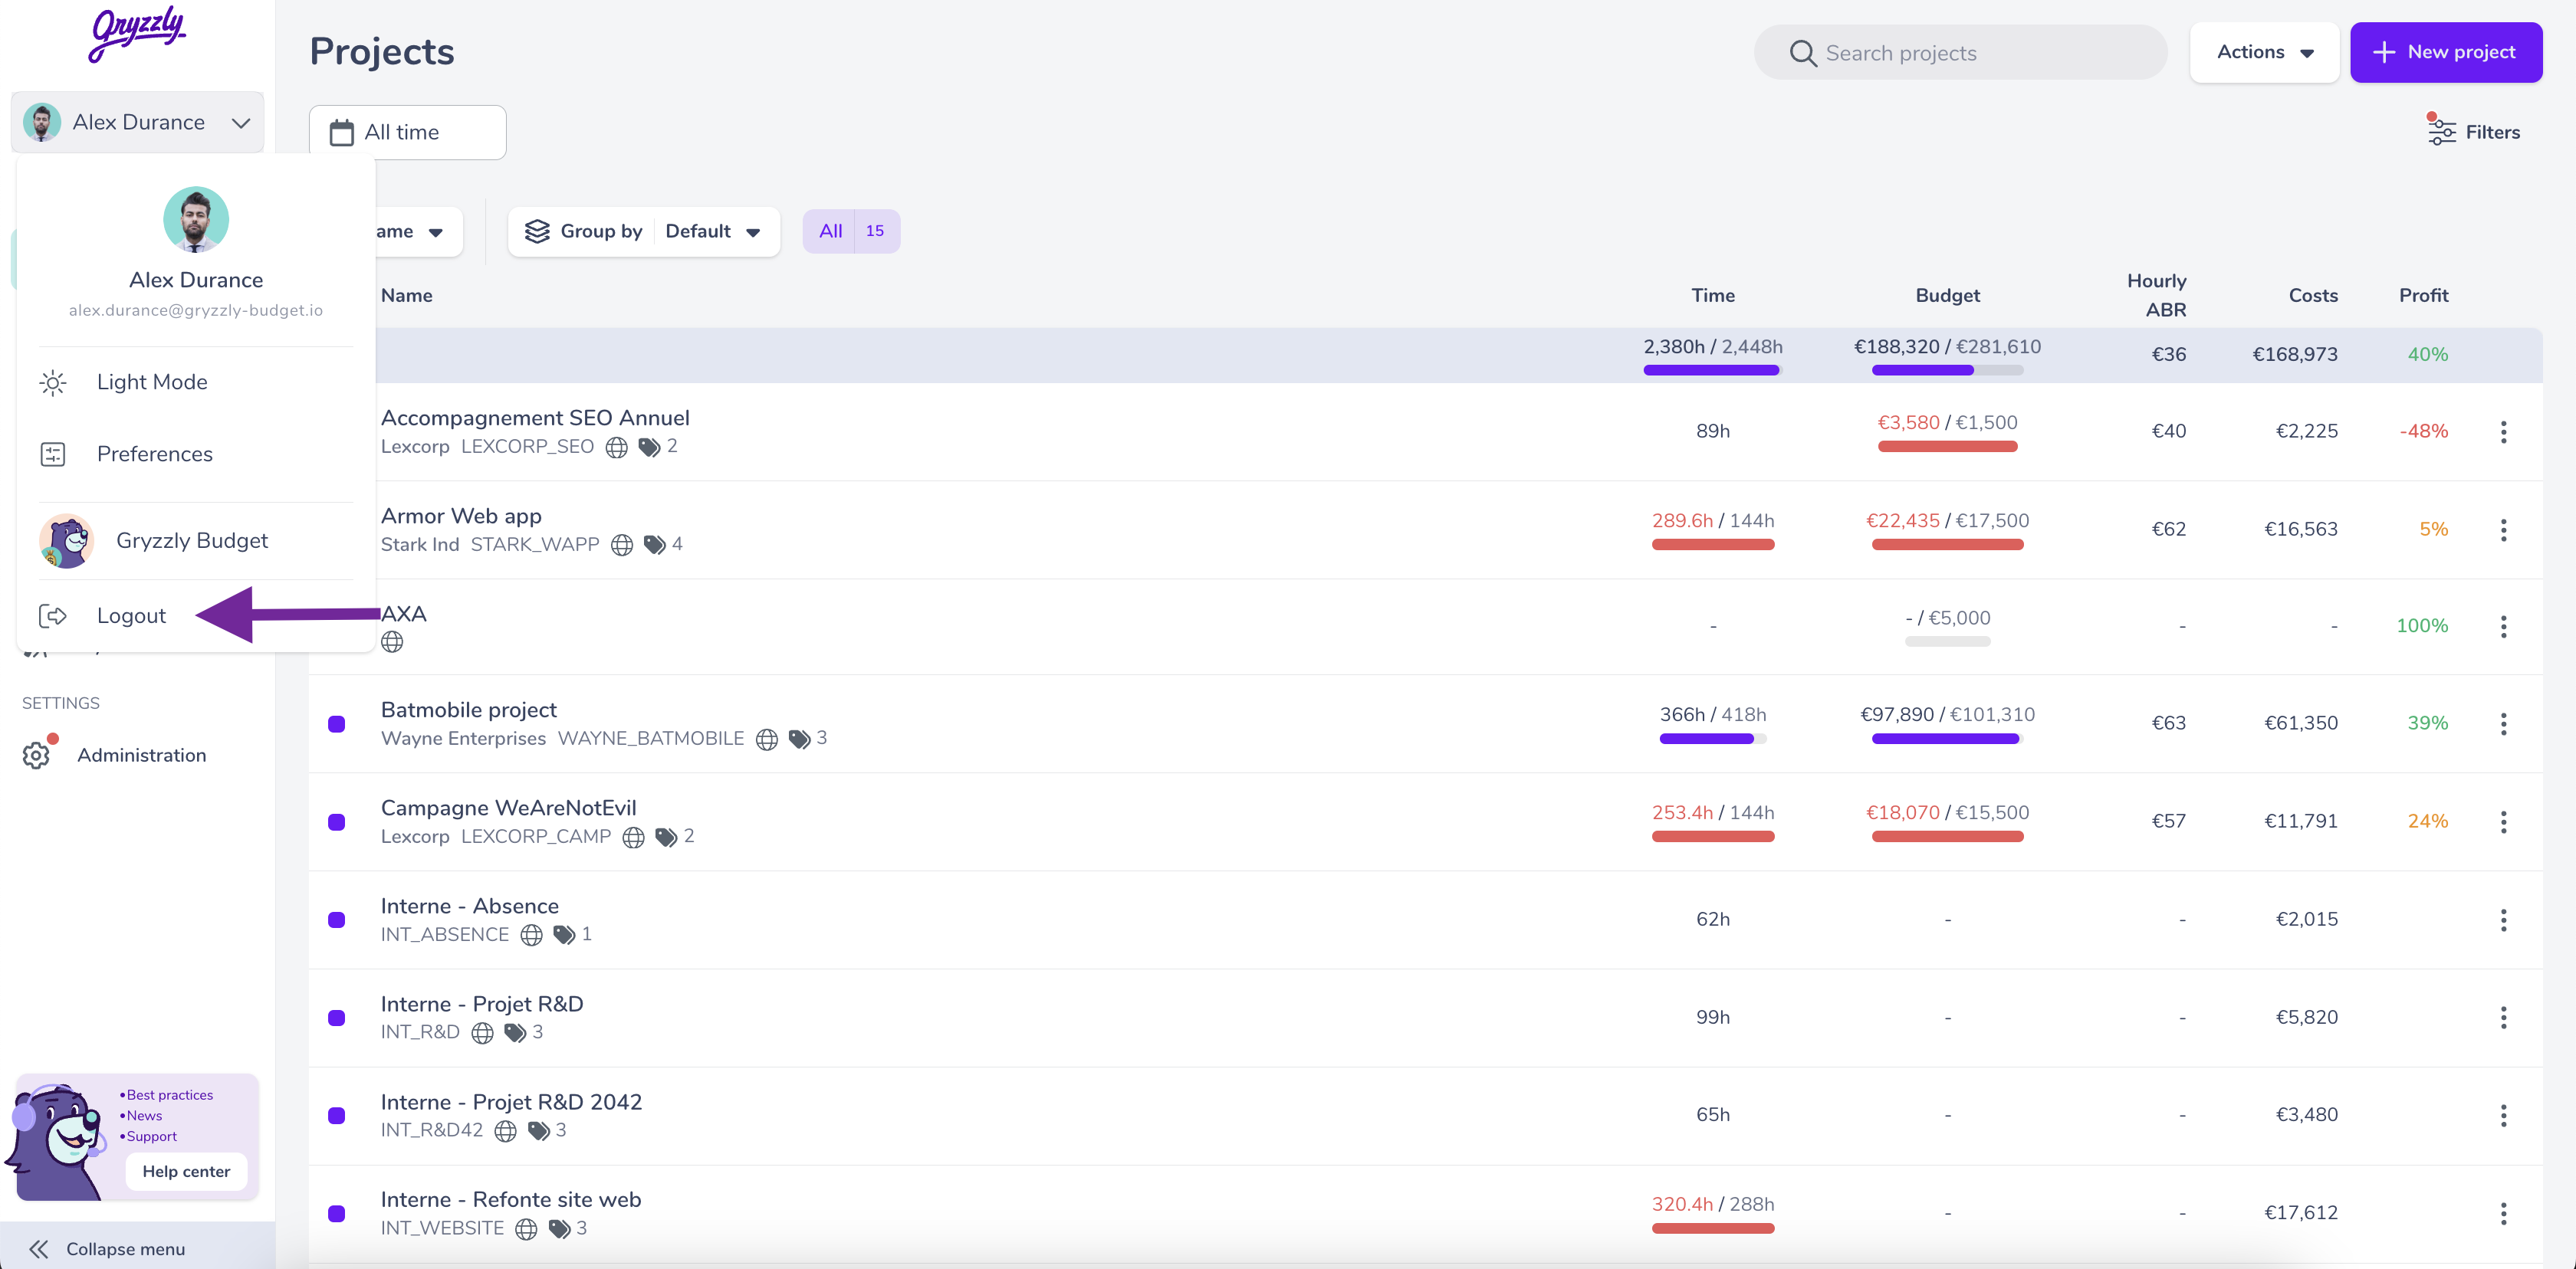
Task: Open three-dot menu for Batmobile project
Action: click(x=2503, y=723)
